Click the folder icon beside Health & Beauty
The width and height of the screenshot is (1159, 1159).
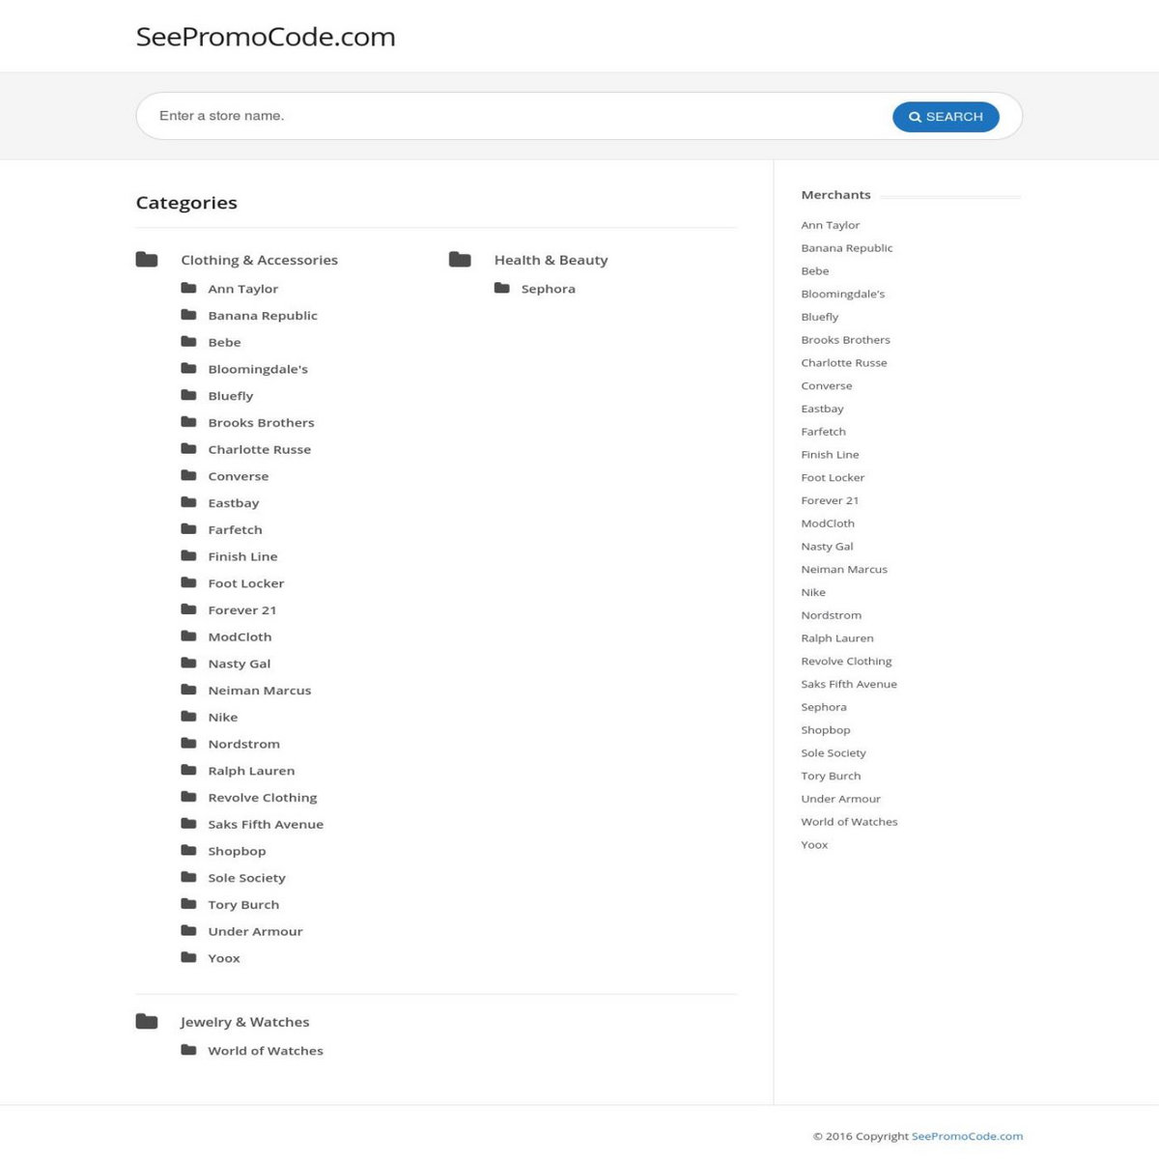point(460,260)
